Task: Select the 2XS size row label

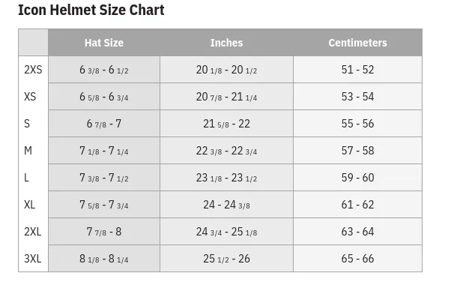Action: [x=33, y=70]
